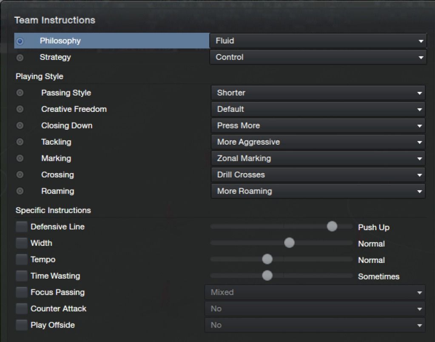Select the Marking radio button
The width and height of the screenshot is (435, 342).
click(20, 158)
